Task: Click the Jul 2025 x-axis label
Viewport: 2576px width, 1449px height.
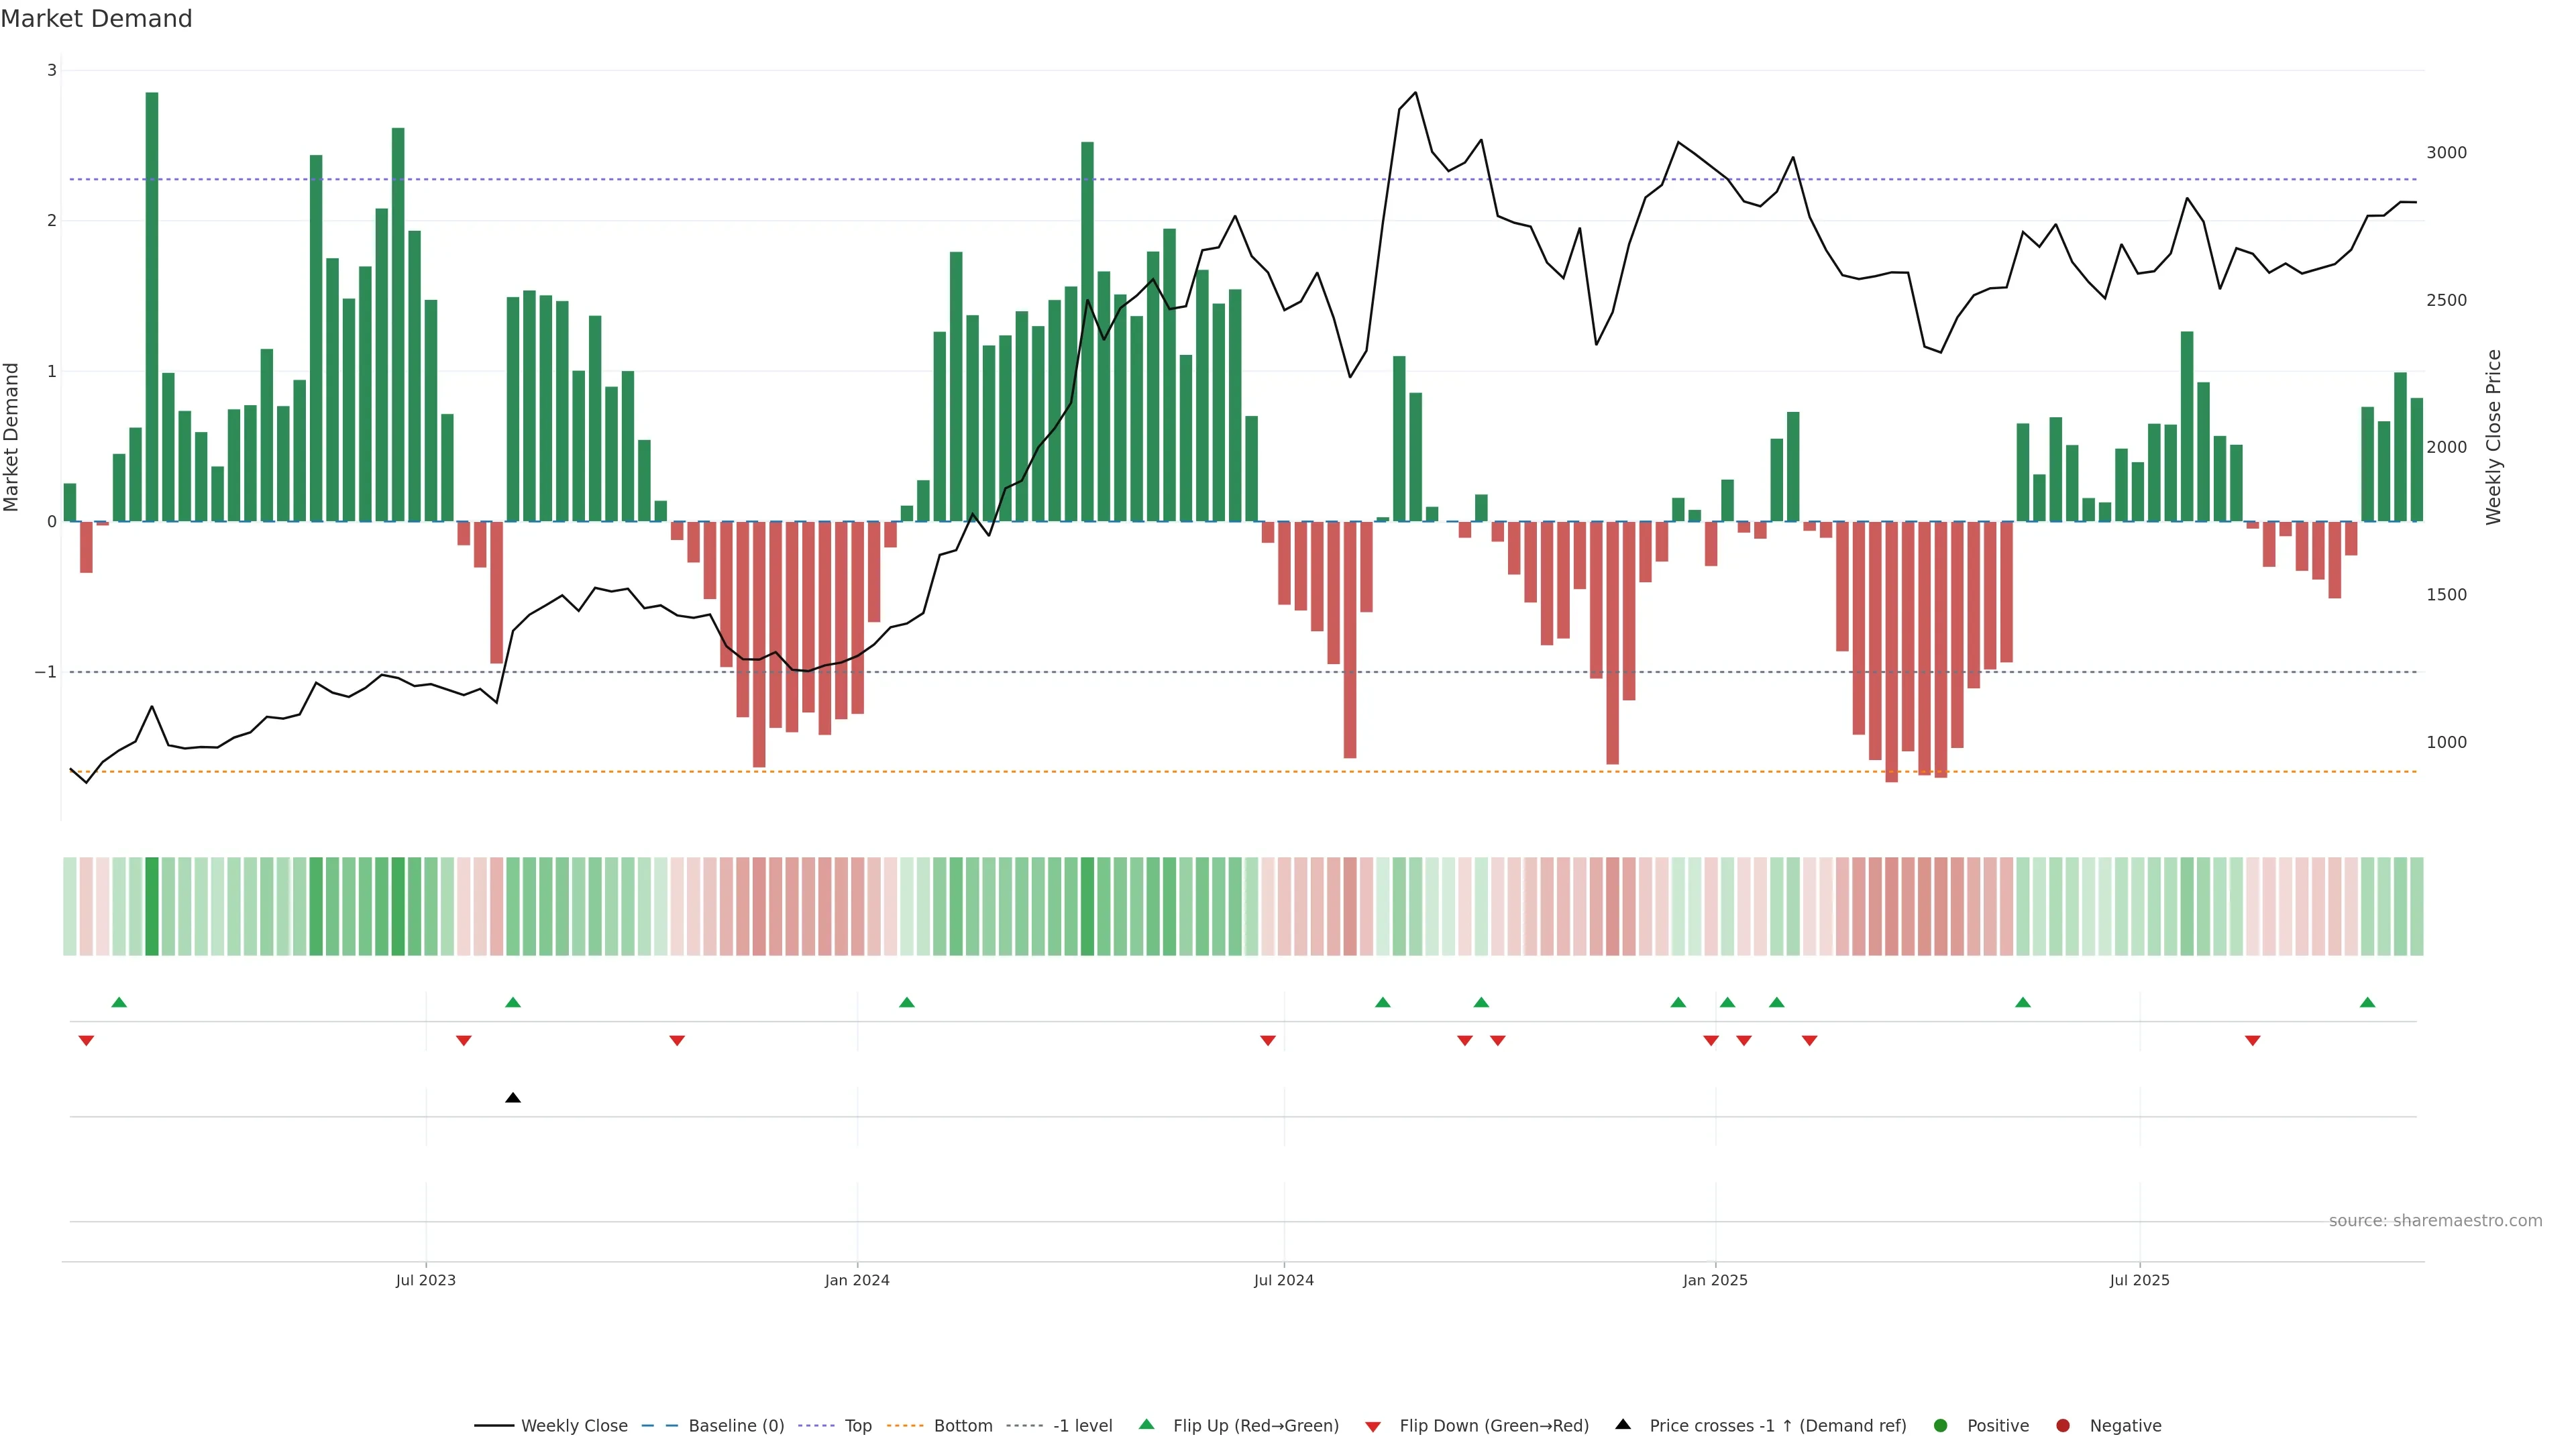Action: point(2139,1280)
